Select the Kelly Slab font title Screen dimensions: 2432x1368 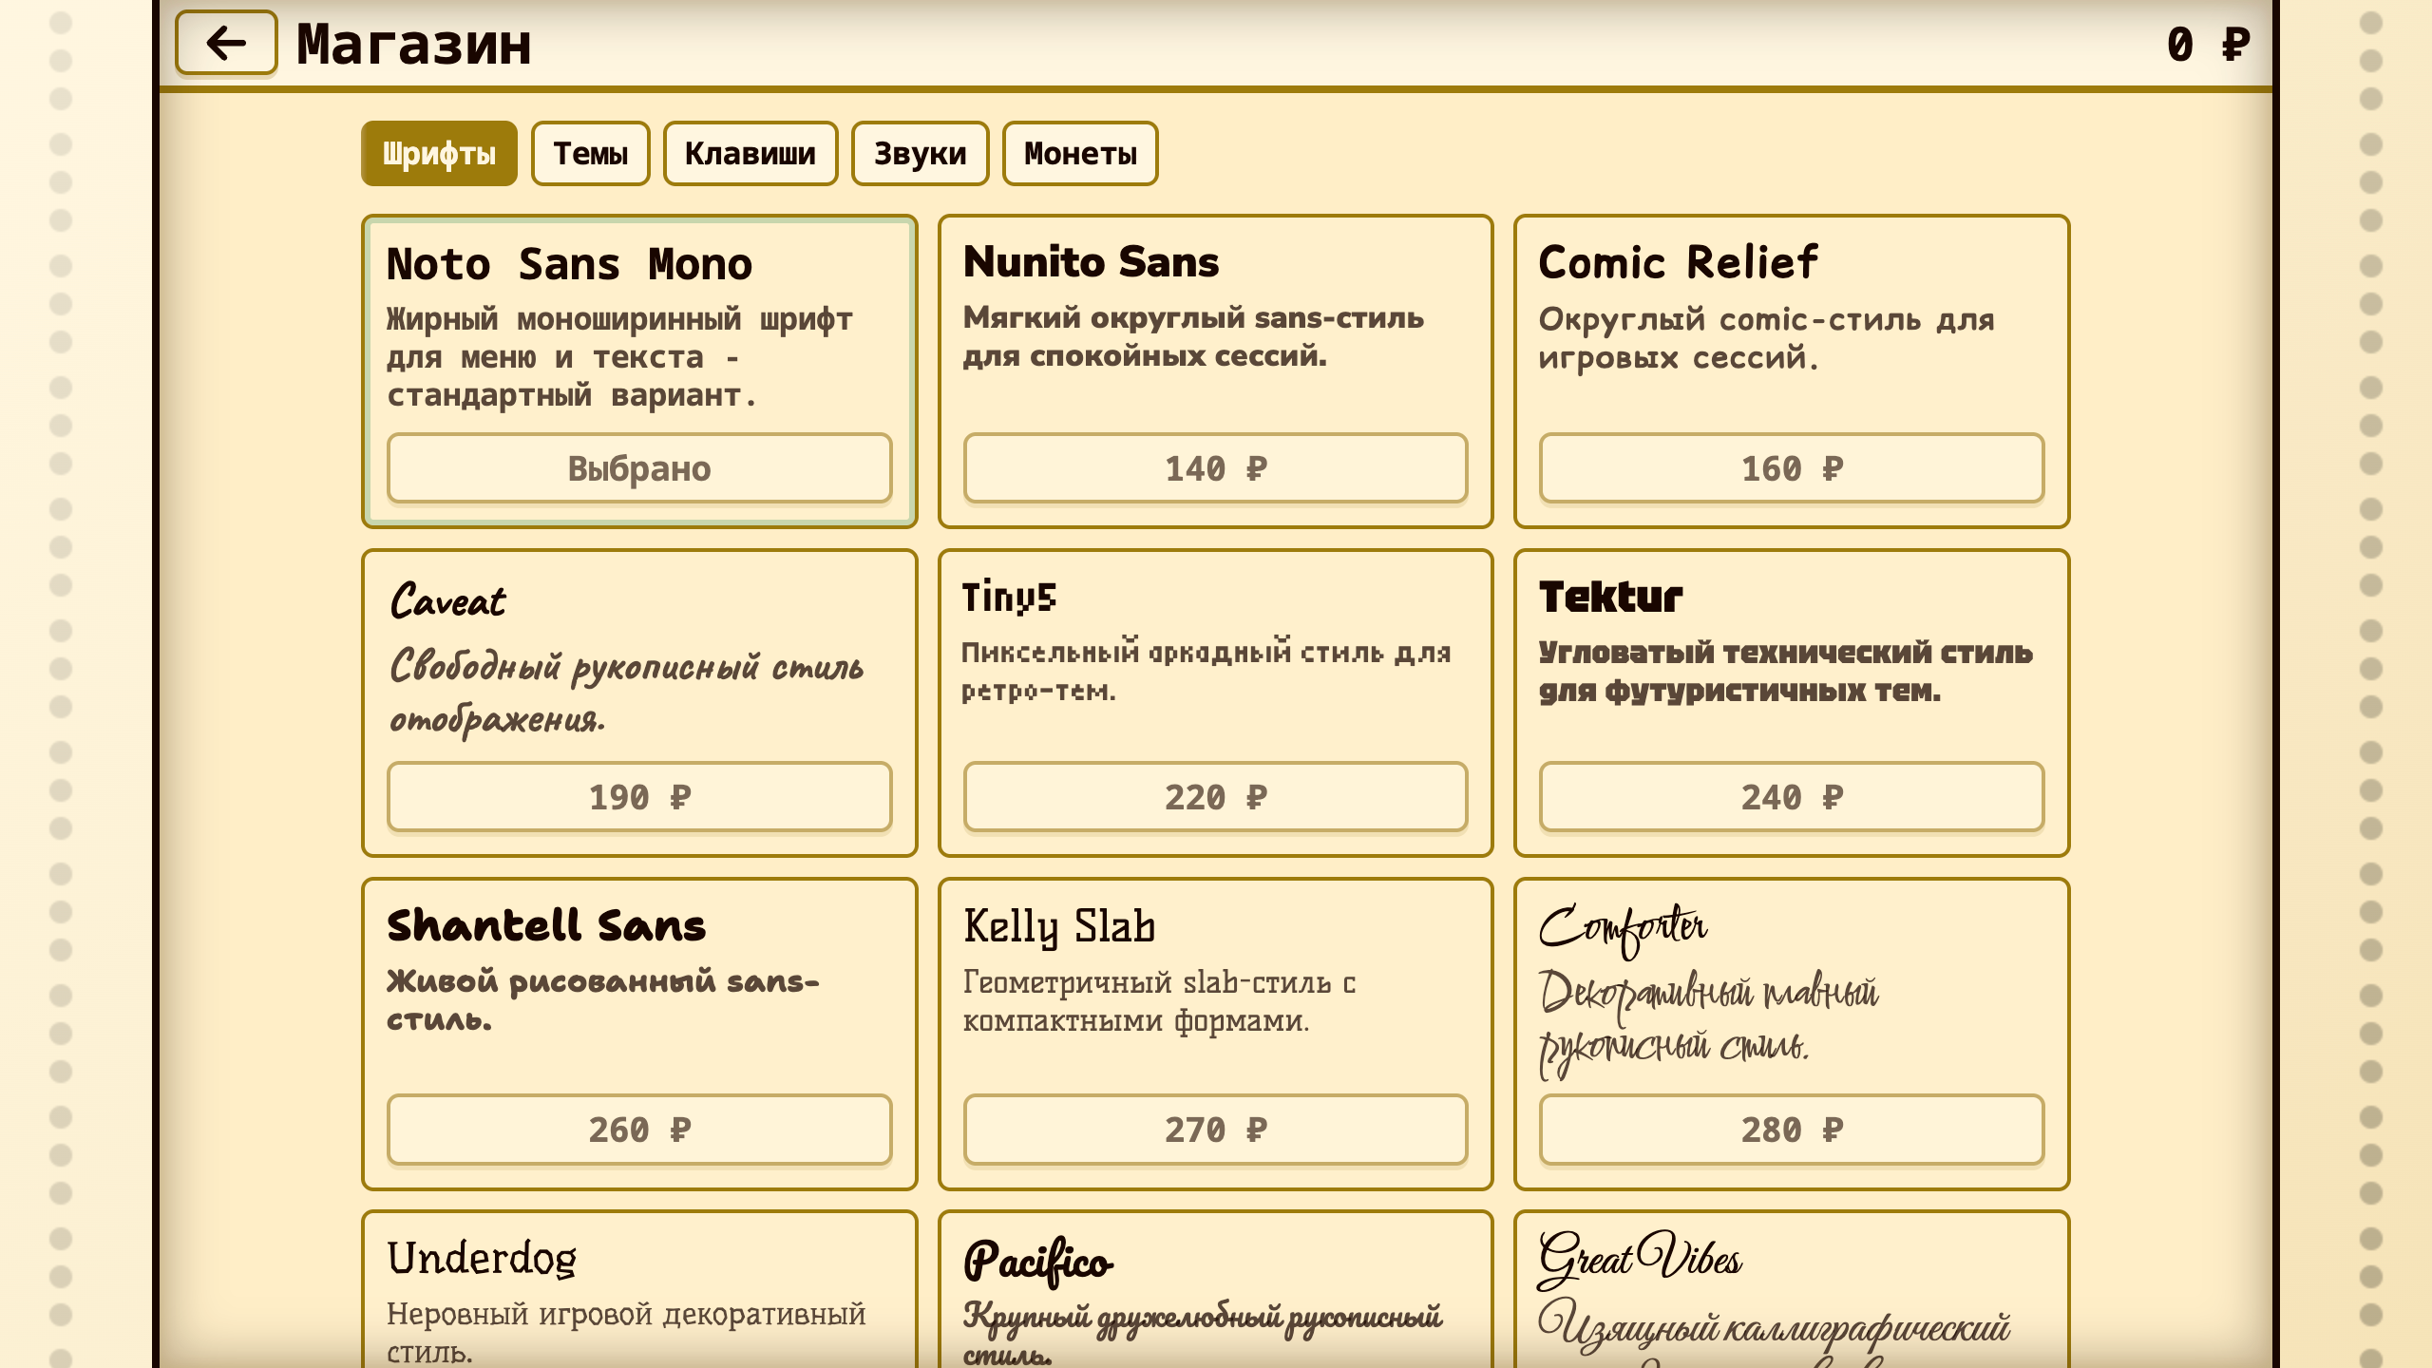coord(1059,926)
